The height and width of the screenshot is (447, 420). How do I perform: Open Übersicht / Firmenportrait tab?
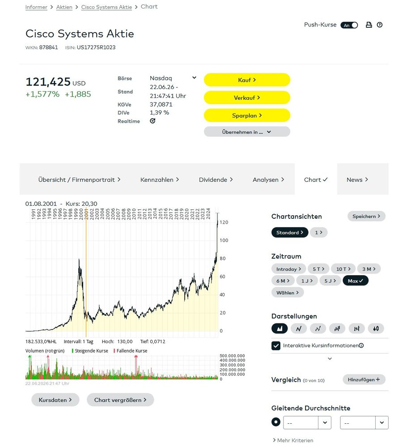[79, 179]
